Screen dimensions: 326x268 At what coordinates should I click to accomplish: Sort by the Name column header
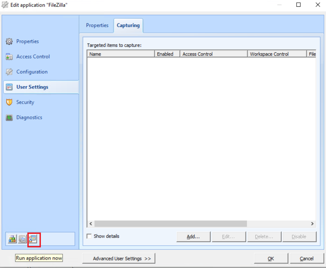(121, 54)
